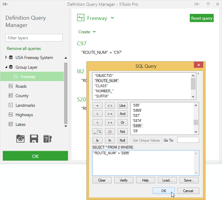Click the Not operator button

pyautogui.click(x=122, y=131)
